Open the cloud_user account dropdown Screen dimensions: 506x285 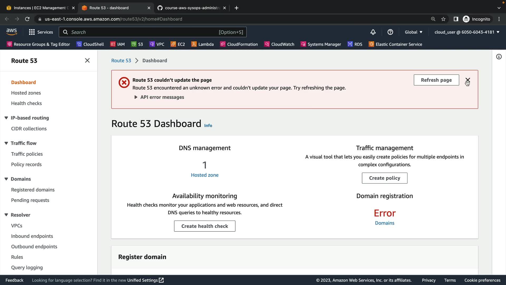467,32
